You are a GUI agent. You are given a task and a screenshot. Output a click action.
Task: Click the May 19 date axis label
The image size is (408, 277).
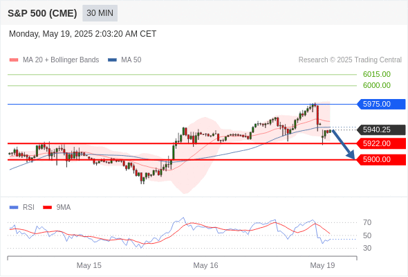322,265
